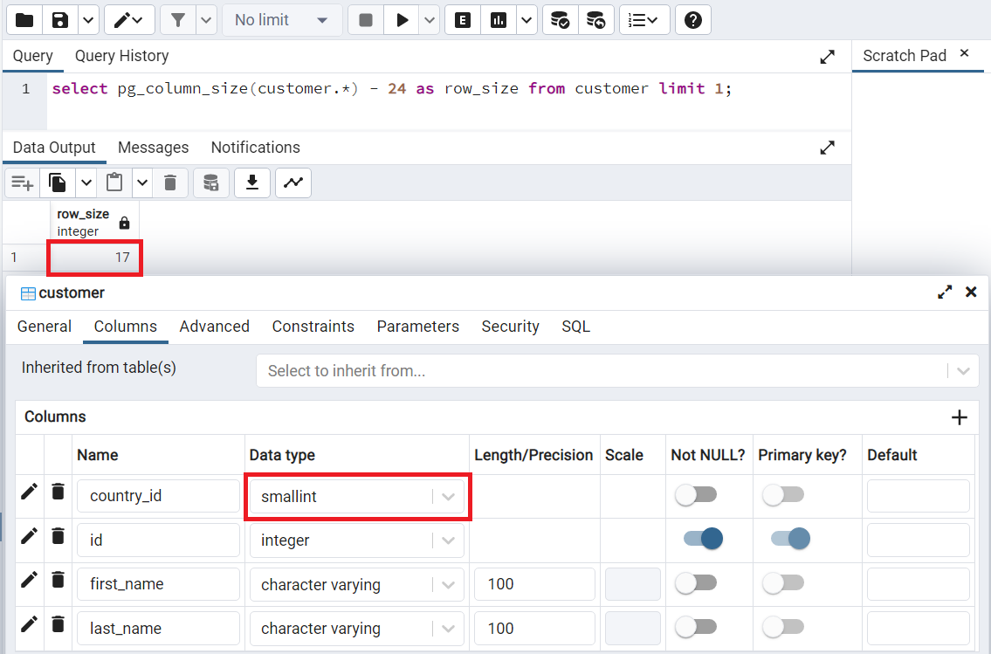This screenshot has height=654, width=991.
Task: Open the copy options dropdown arrow
Action: pyautogui.click(x=86, y=183)
